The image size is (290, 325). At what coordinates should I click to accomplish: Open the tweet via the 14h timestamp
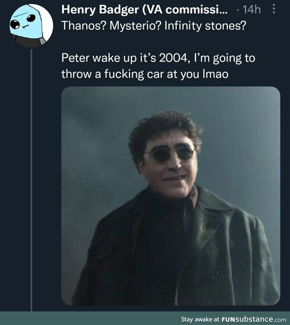click(251, 10)
